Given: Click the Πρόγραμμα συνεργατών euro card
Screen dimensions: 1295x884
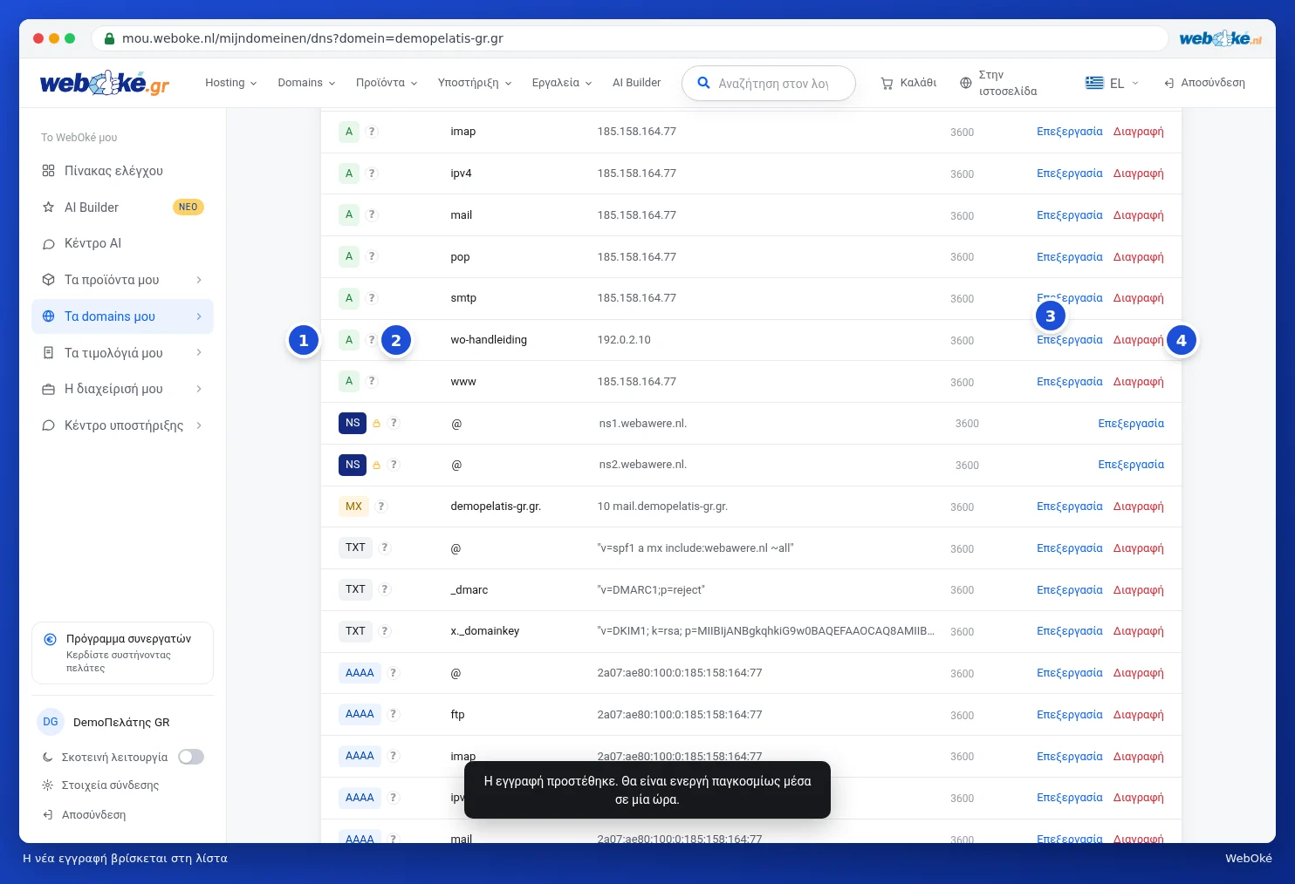Looking at the screenshot, I should click(x=122, y=653).
